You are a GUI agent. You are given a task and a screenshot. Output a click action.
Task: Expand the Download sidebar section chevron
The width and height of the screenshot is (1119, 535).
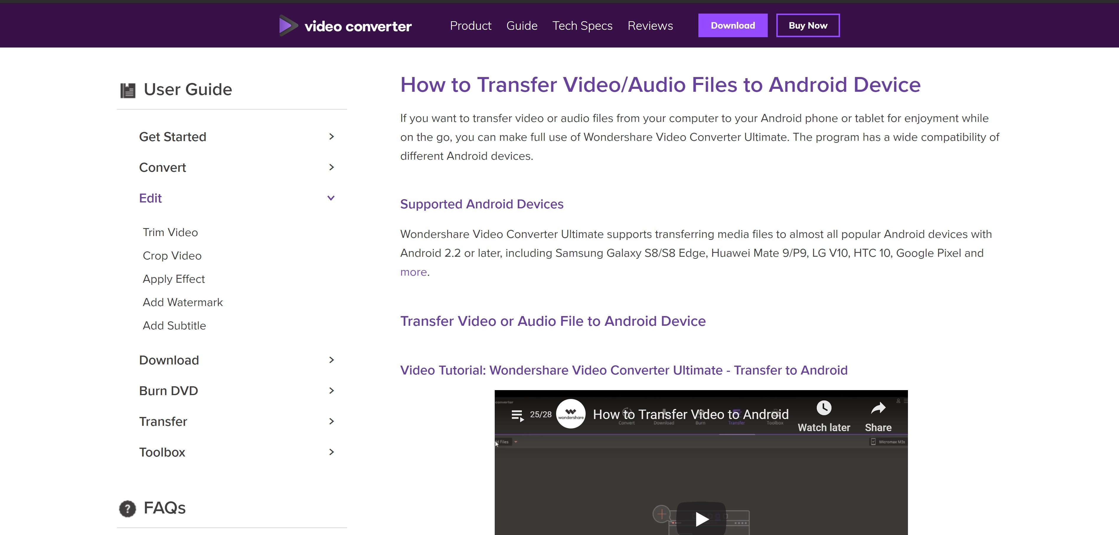tap(331, 360)
